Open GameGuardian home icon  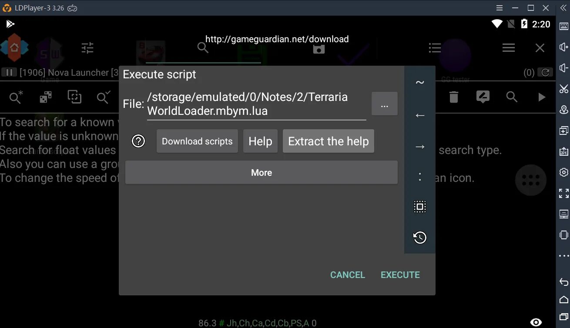tap(14, 48)
